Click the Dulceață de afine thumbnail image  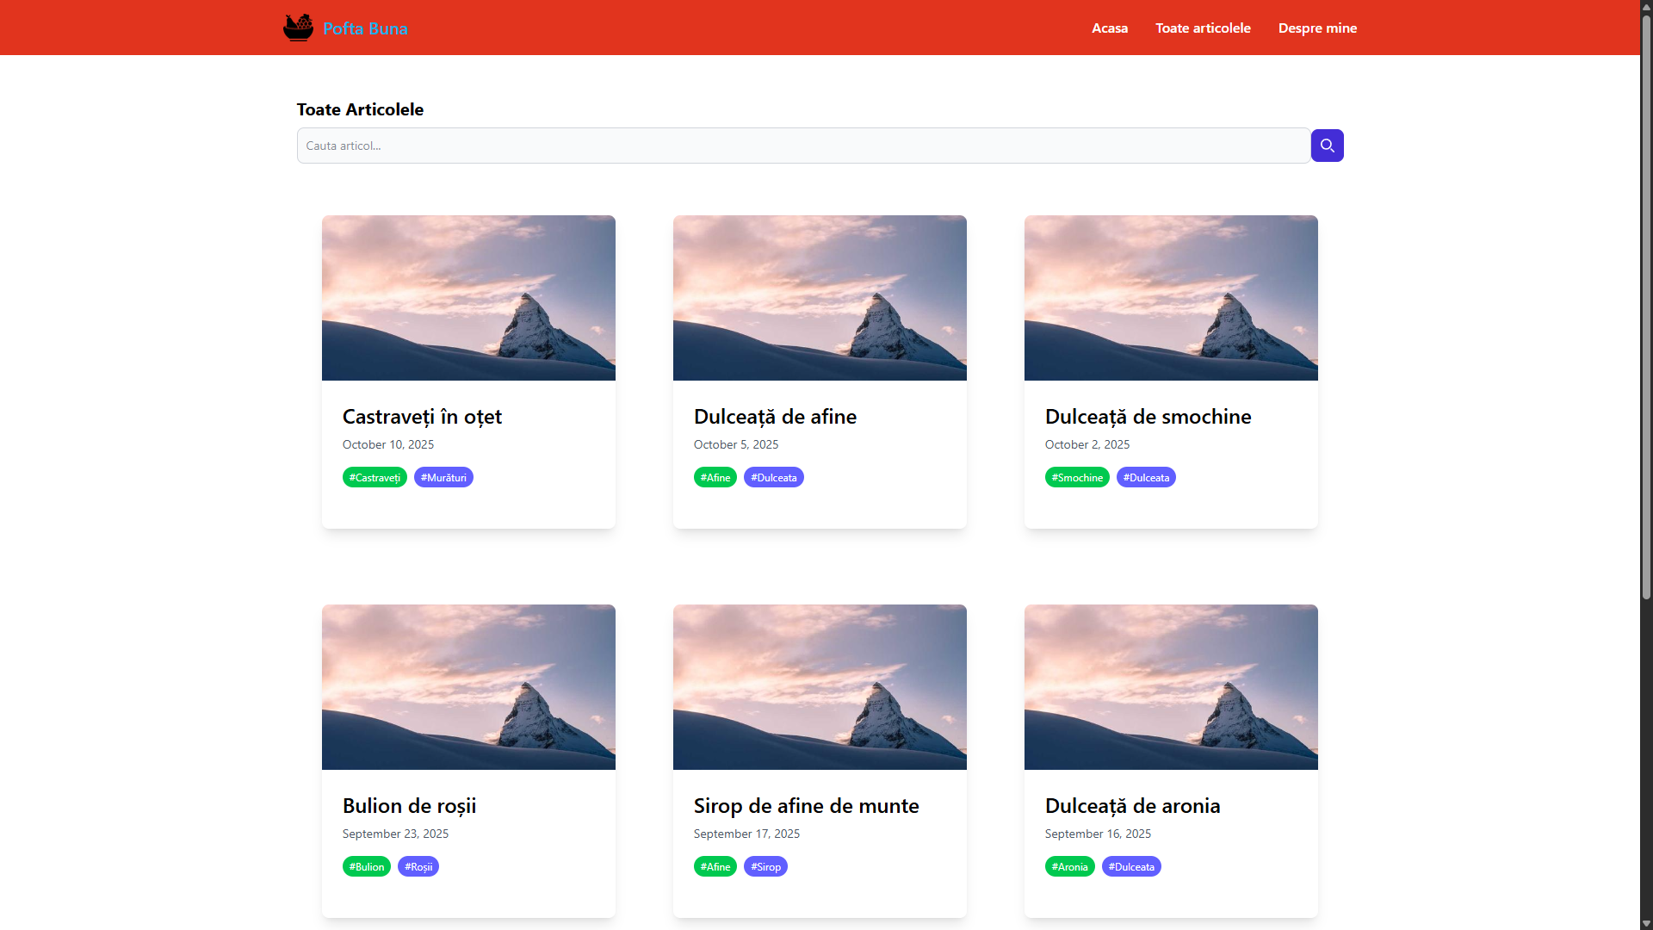click(819, 298)
